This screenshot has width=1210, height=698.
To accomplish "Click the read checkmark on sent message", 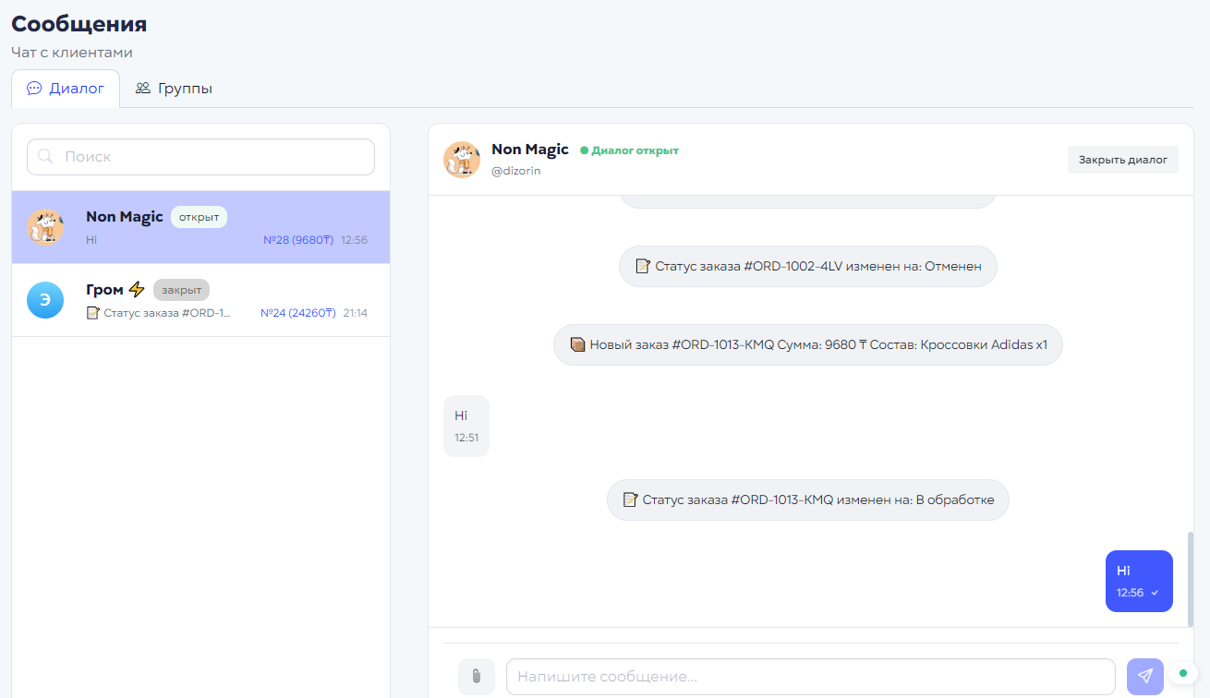I will [1155, 593].
